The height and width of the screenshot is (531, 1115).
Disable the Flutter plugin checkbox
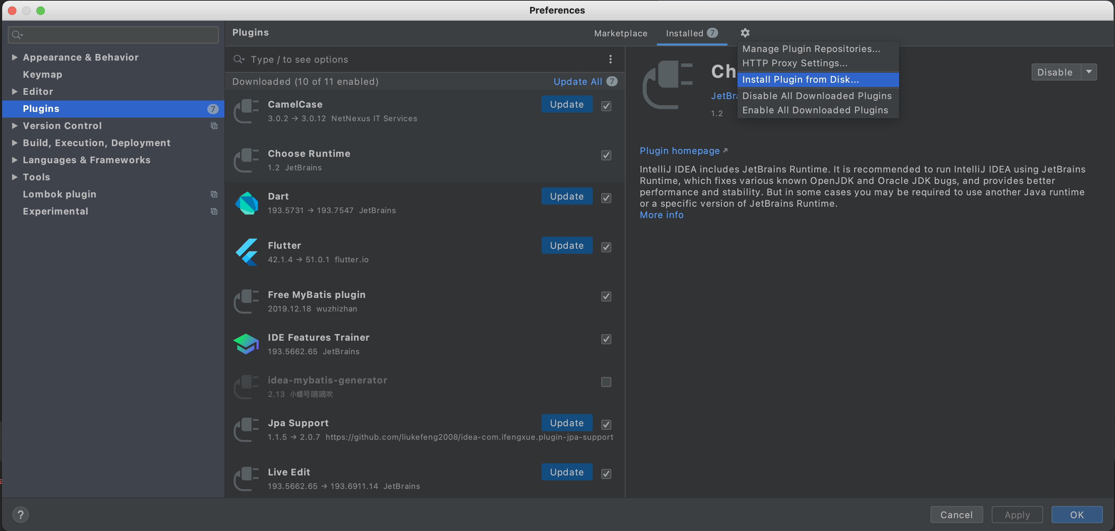[606, 247]
